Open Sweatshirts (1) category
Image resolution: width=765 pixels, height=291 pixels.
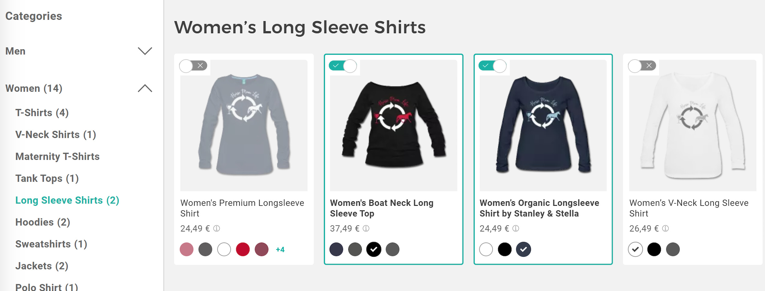(51, 244)
